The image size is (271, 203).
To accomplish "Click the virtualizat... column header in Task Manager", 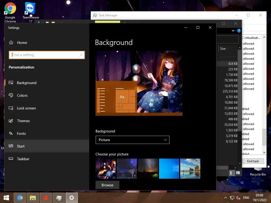I will tap(251, 38).
